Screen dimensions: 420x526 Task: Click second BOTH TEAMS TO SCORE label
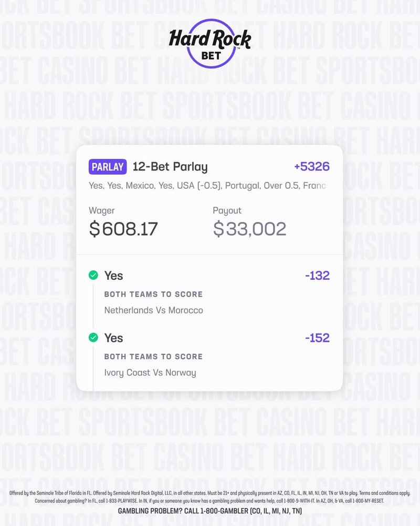(x=153, y=357)
